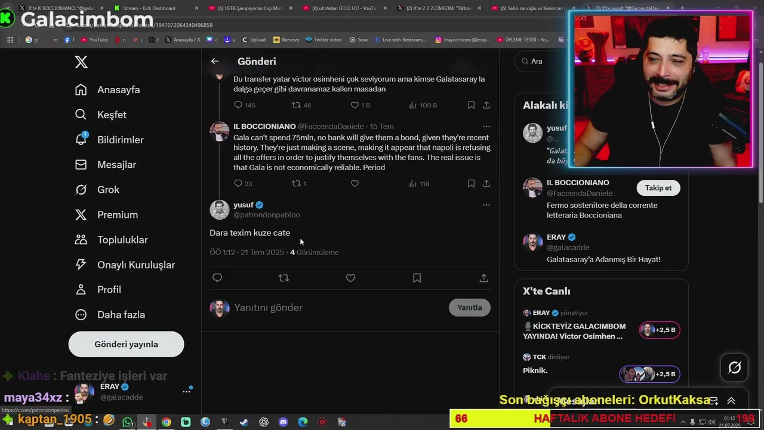The height and width of the screenshot is (430, 764).
Task: Like yusuf's post
Action: click(350, 278)
